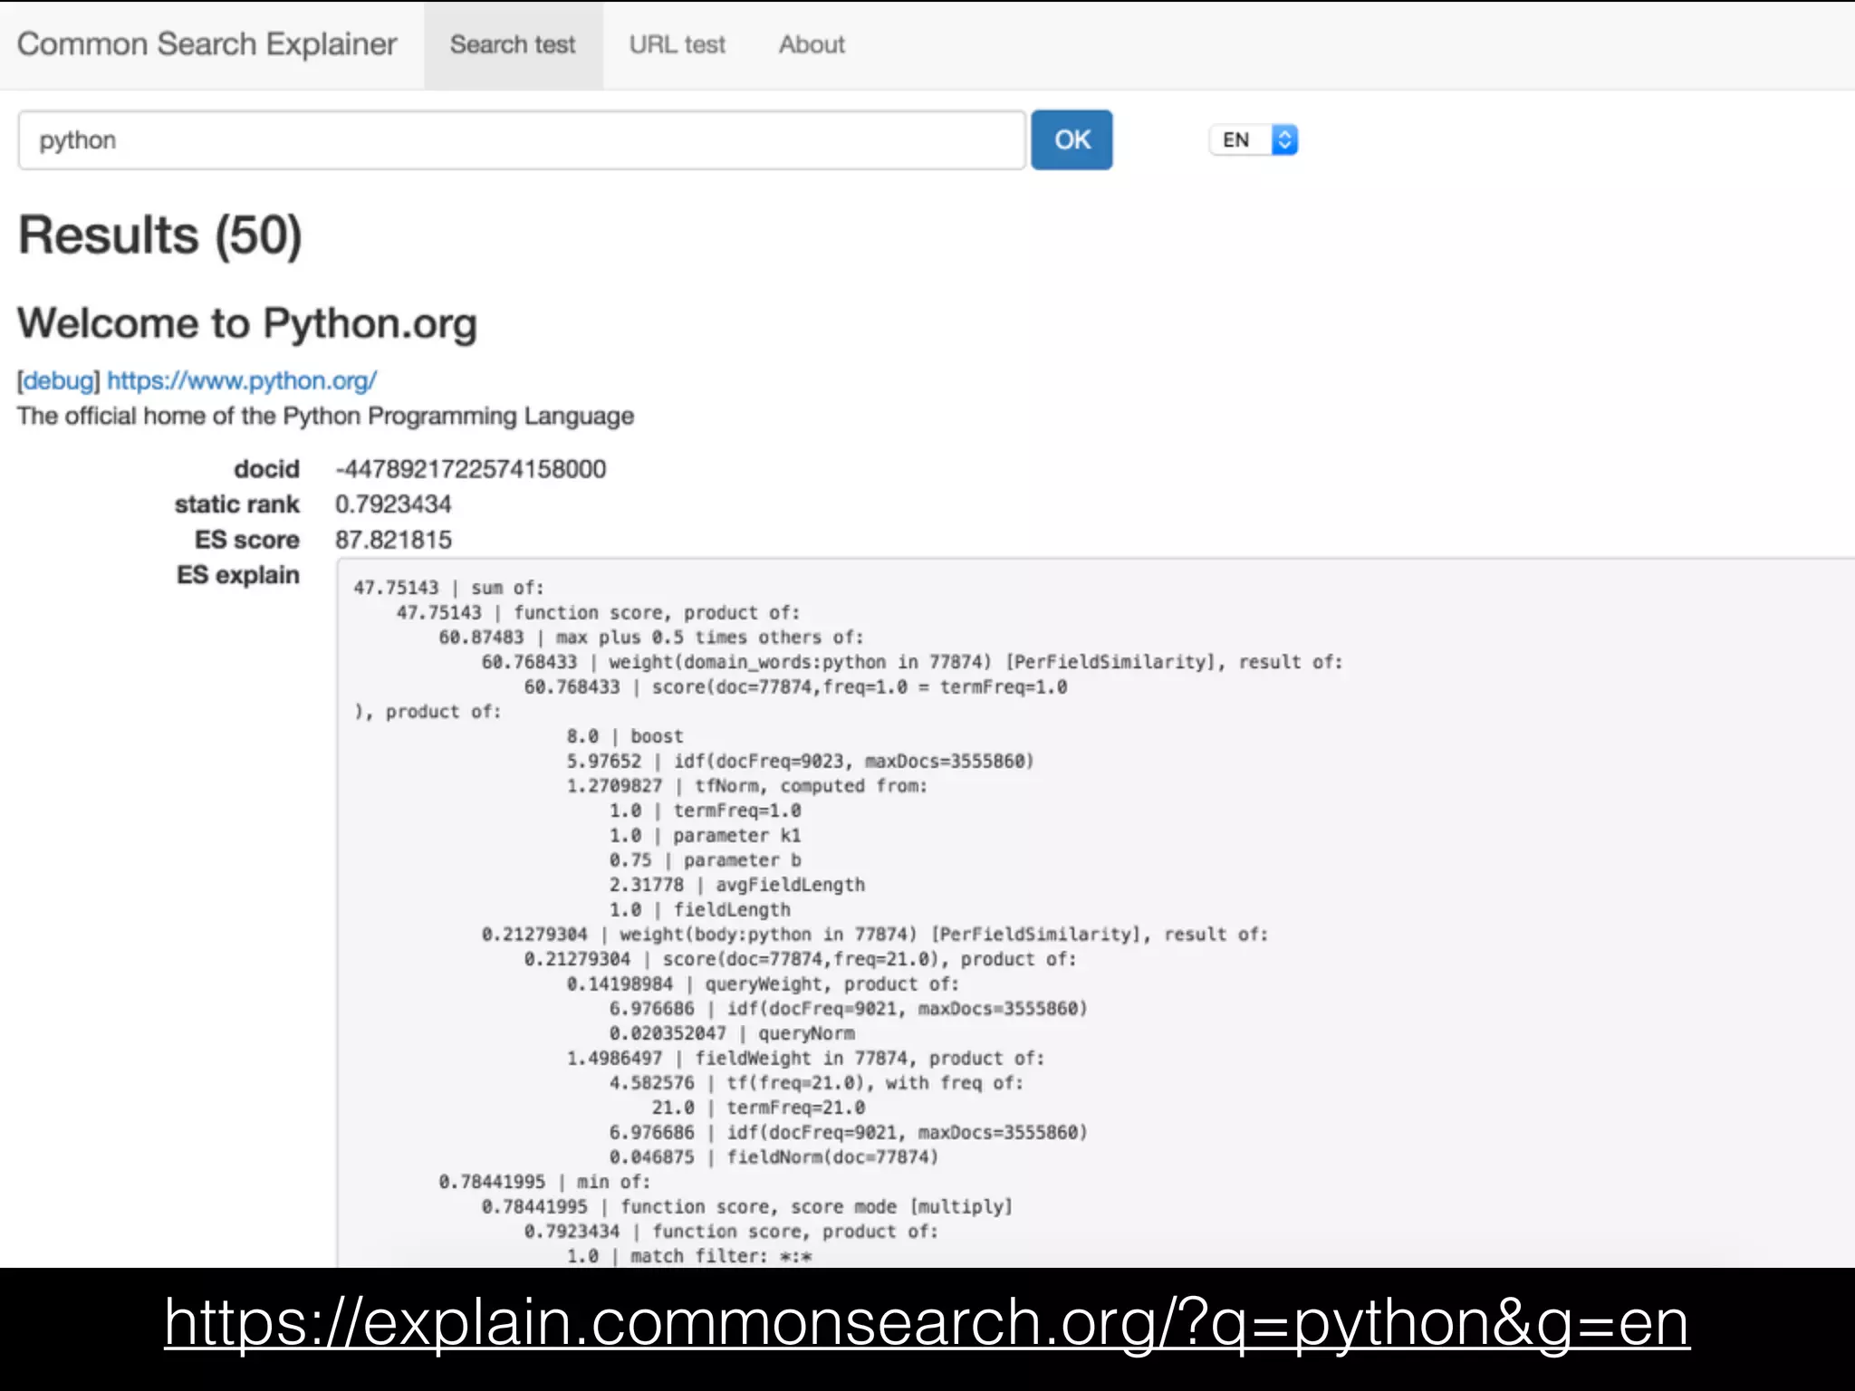Open the URL test tab
Viewport: 1855px width, 1391px height.
click(x=678, y=44)
